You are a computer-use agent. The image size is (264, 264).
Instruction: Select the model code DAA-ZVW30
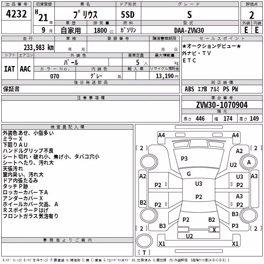click(x=189, y=30)
